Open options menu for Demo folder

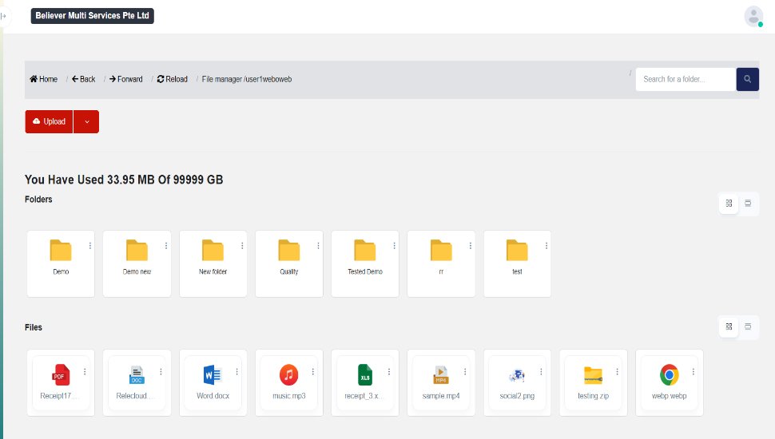(90, 246)
